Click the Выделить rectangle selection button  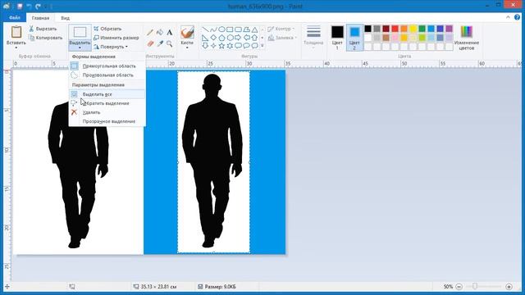tap(80, 32)
